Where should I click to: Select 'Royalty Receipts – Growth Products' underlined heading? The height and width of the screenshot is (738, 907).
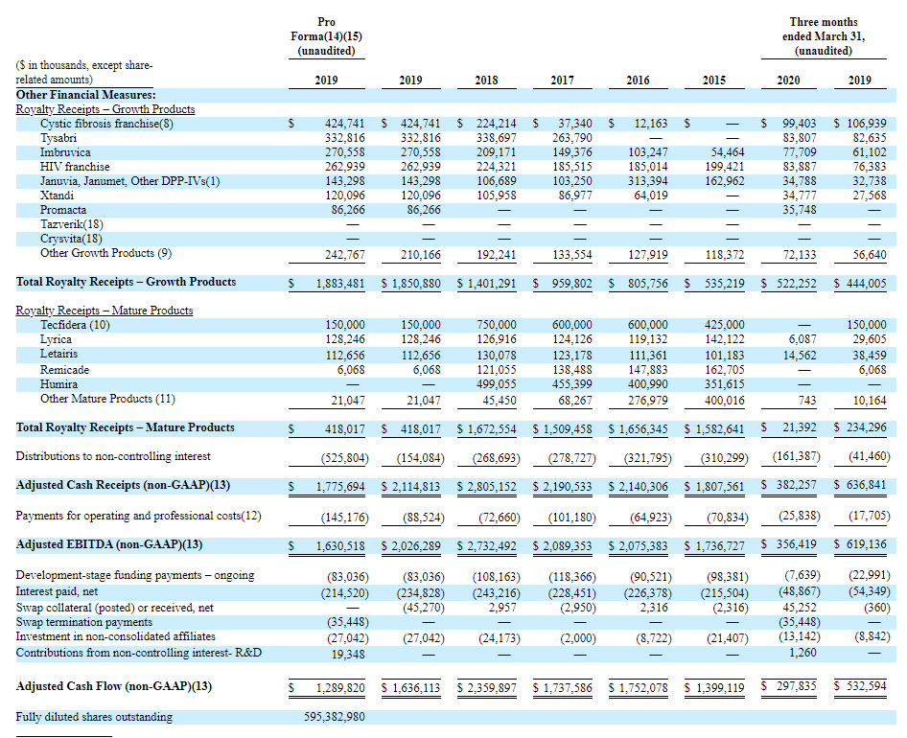point(105,109)
